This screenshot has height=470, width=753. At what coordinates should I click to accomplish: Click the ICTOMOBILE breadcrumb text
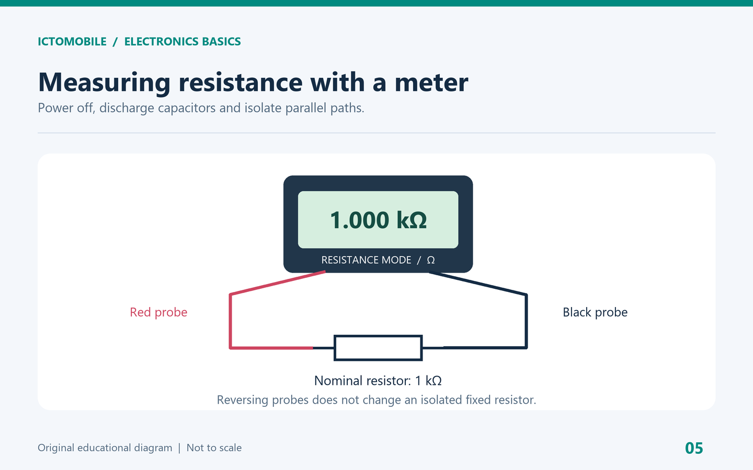pyautogui.click(x=72, y=42)
